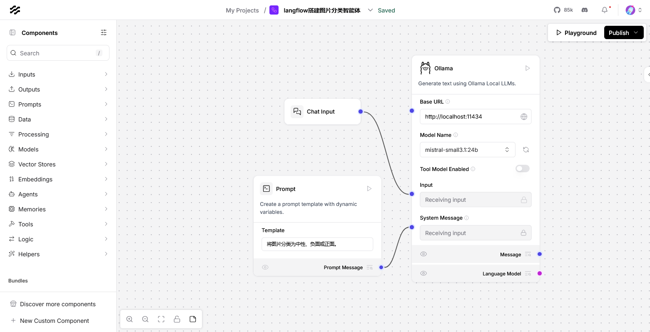The width and height of the screenshot is (650, 332).
Task: Expand the Tools category
Action: point(58,224)
